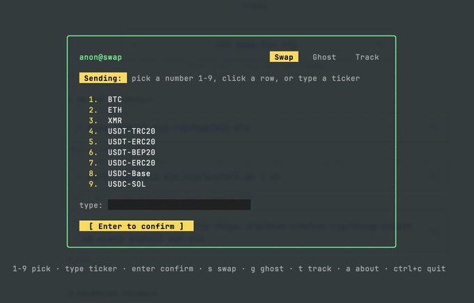474x303 pixels.
Task: Click 's swap' footer shortcut
Action: tap(222, 269)
